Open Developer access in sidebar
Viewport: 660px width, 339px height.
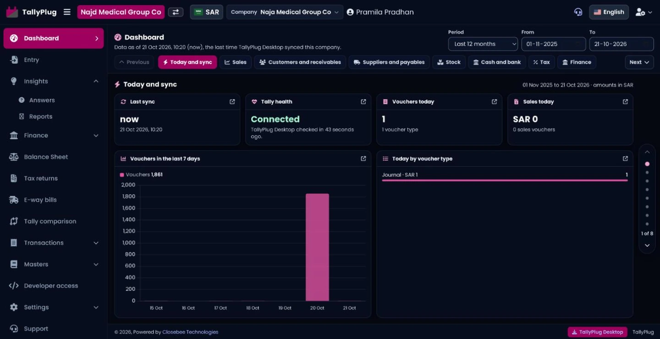[x=54, y=285]
